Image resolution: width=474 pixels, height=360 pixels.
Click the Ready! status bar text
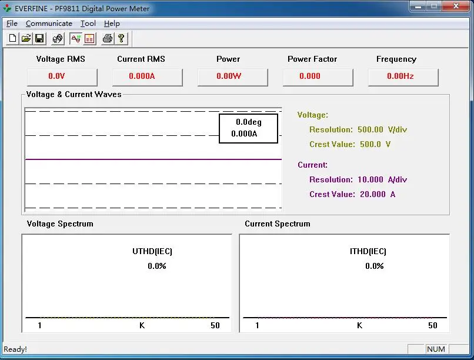click(15, 349)
